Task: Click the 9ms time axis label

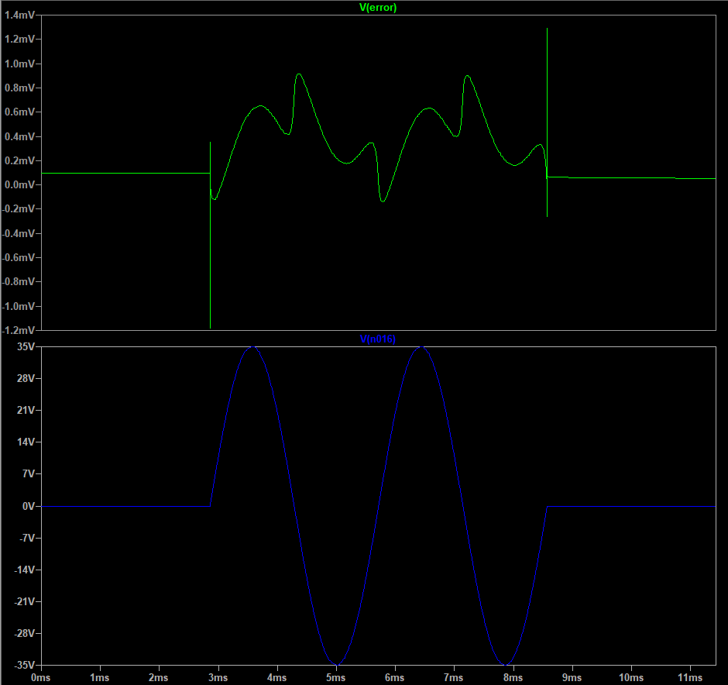Action: 572,678
